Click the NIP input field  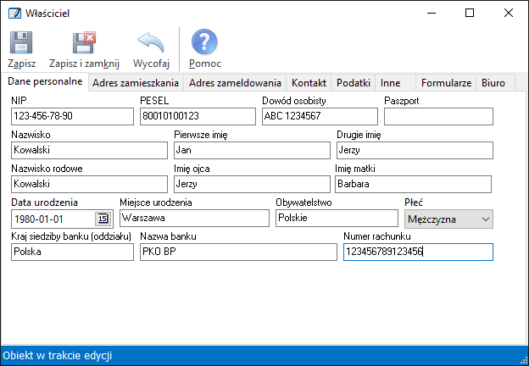[72, 116]
